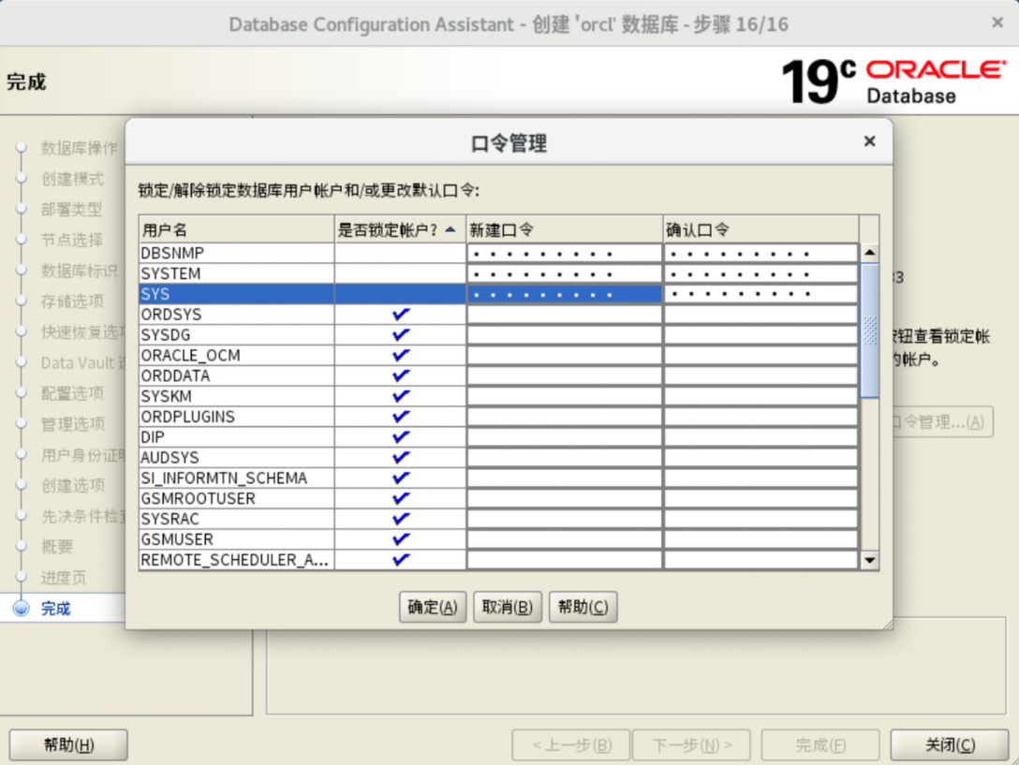
Task: Toggle the DBSNMP account lock cell
Action: tap(401, 253)
